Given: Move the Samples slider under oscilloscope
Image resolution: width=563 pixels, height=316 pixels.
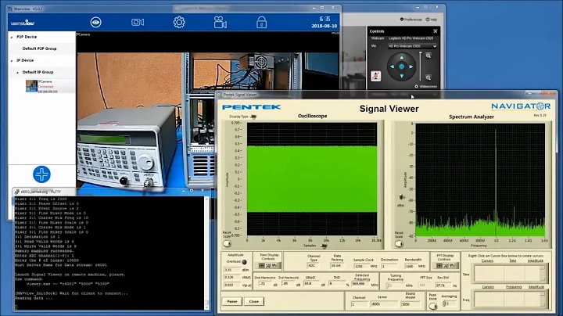Looking at the screenshot, I should tap(324, 246).
